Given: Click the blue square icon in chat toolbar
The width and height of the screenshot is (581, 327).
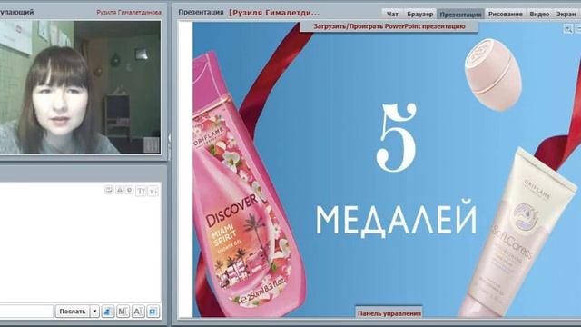Looking at the screenshot, I should coord(153,312).
